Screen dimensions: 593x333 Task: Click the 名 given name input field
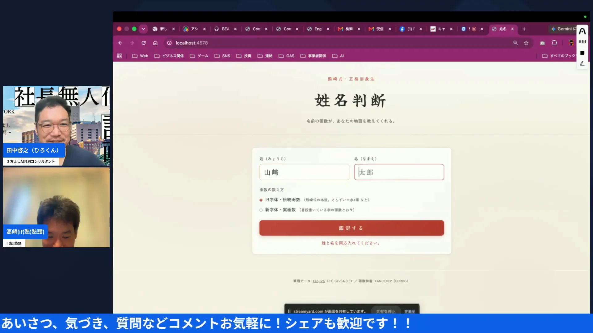(399, 172)
